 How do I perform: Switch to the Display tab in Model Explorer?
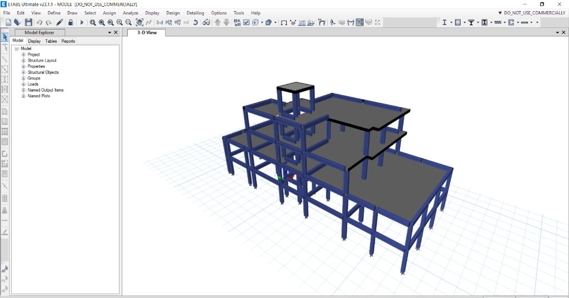pos(34,41)
